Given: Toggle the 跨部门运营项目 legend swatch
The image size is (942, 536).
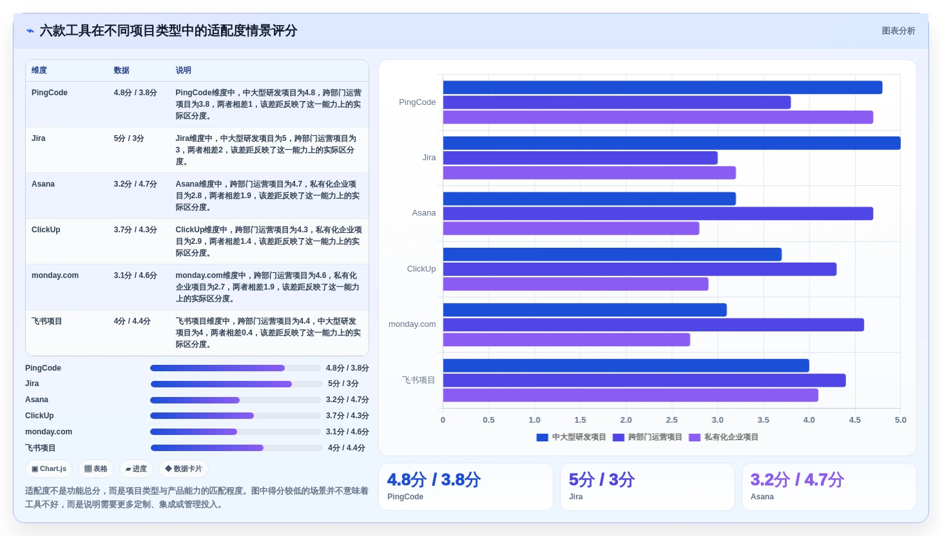Looking at the screenshot, I should 619,438.
